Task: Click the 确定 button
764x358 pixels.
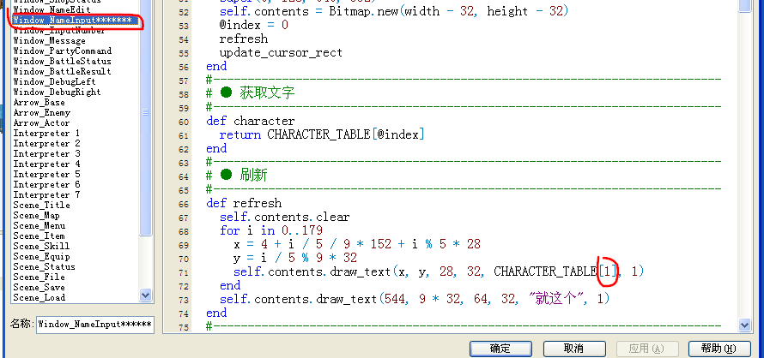Action: (500, 349)
